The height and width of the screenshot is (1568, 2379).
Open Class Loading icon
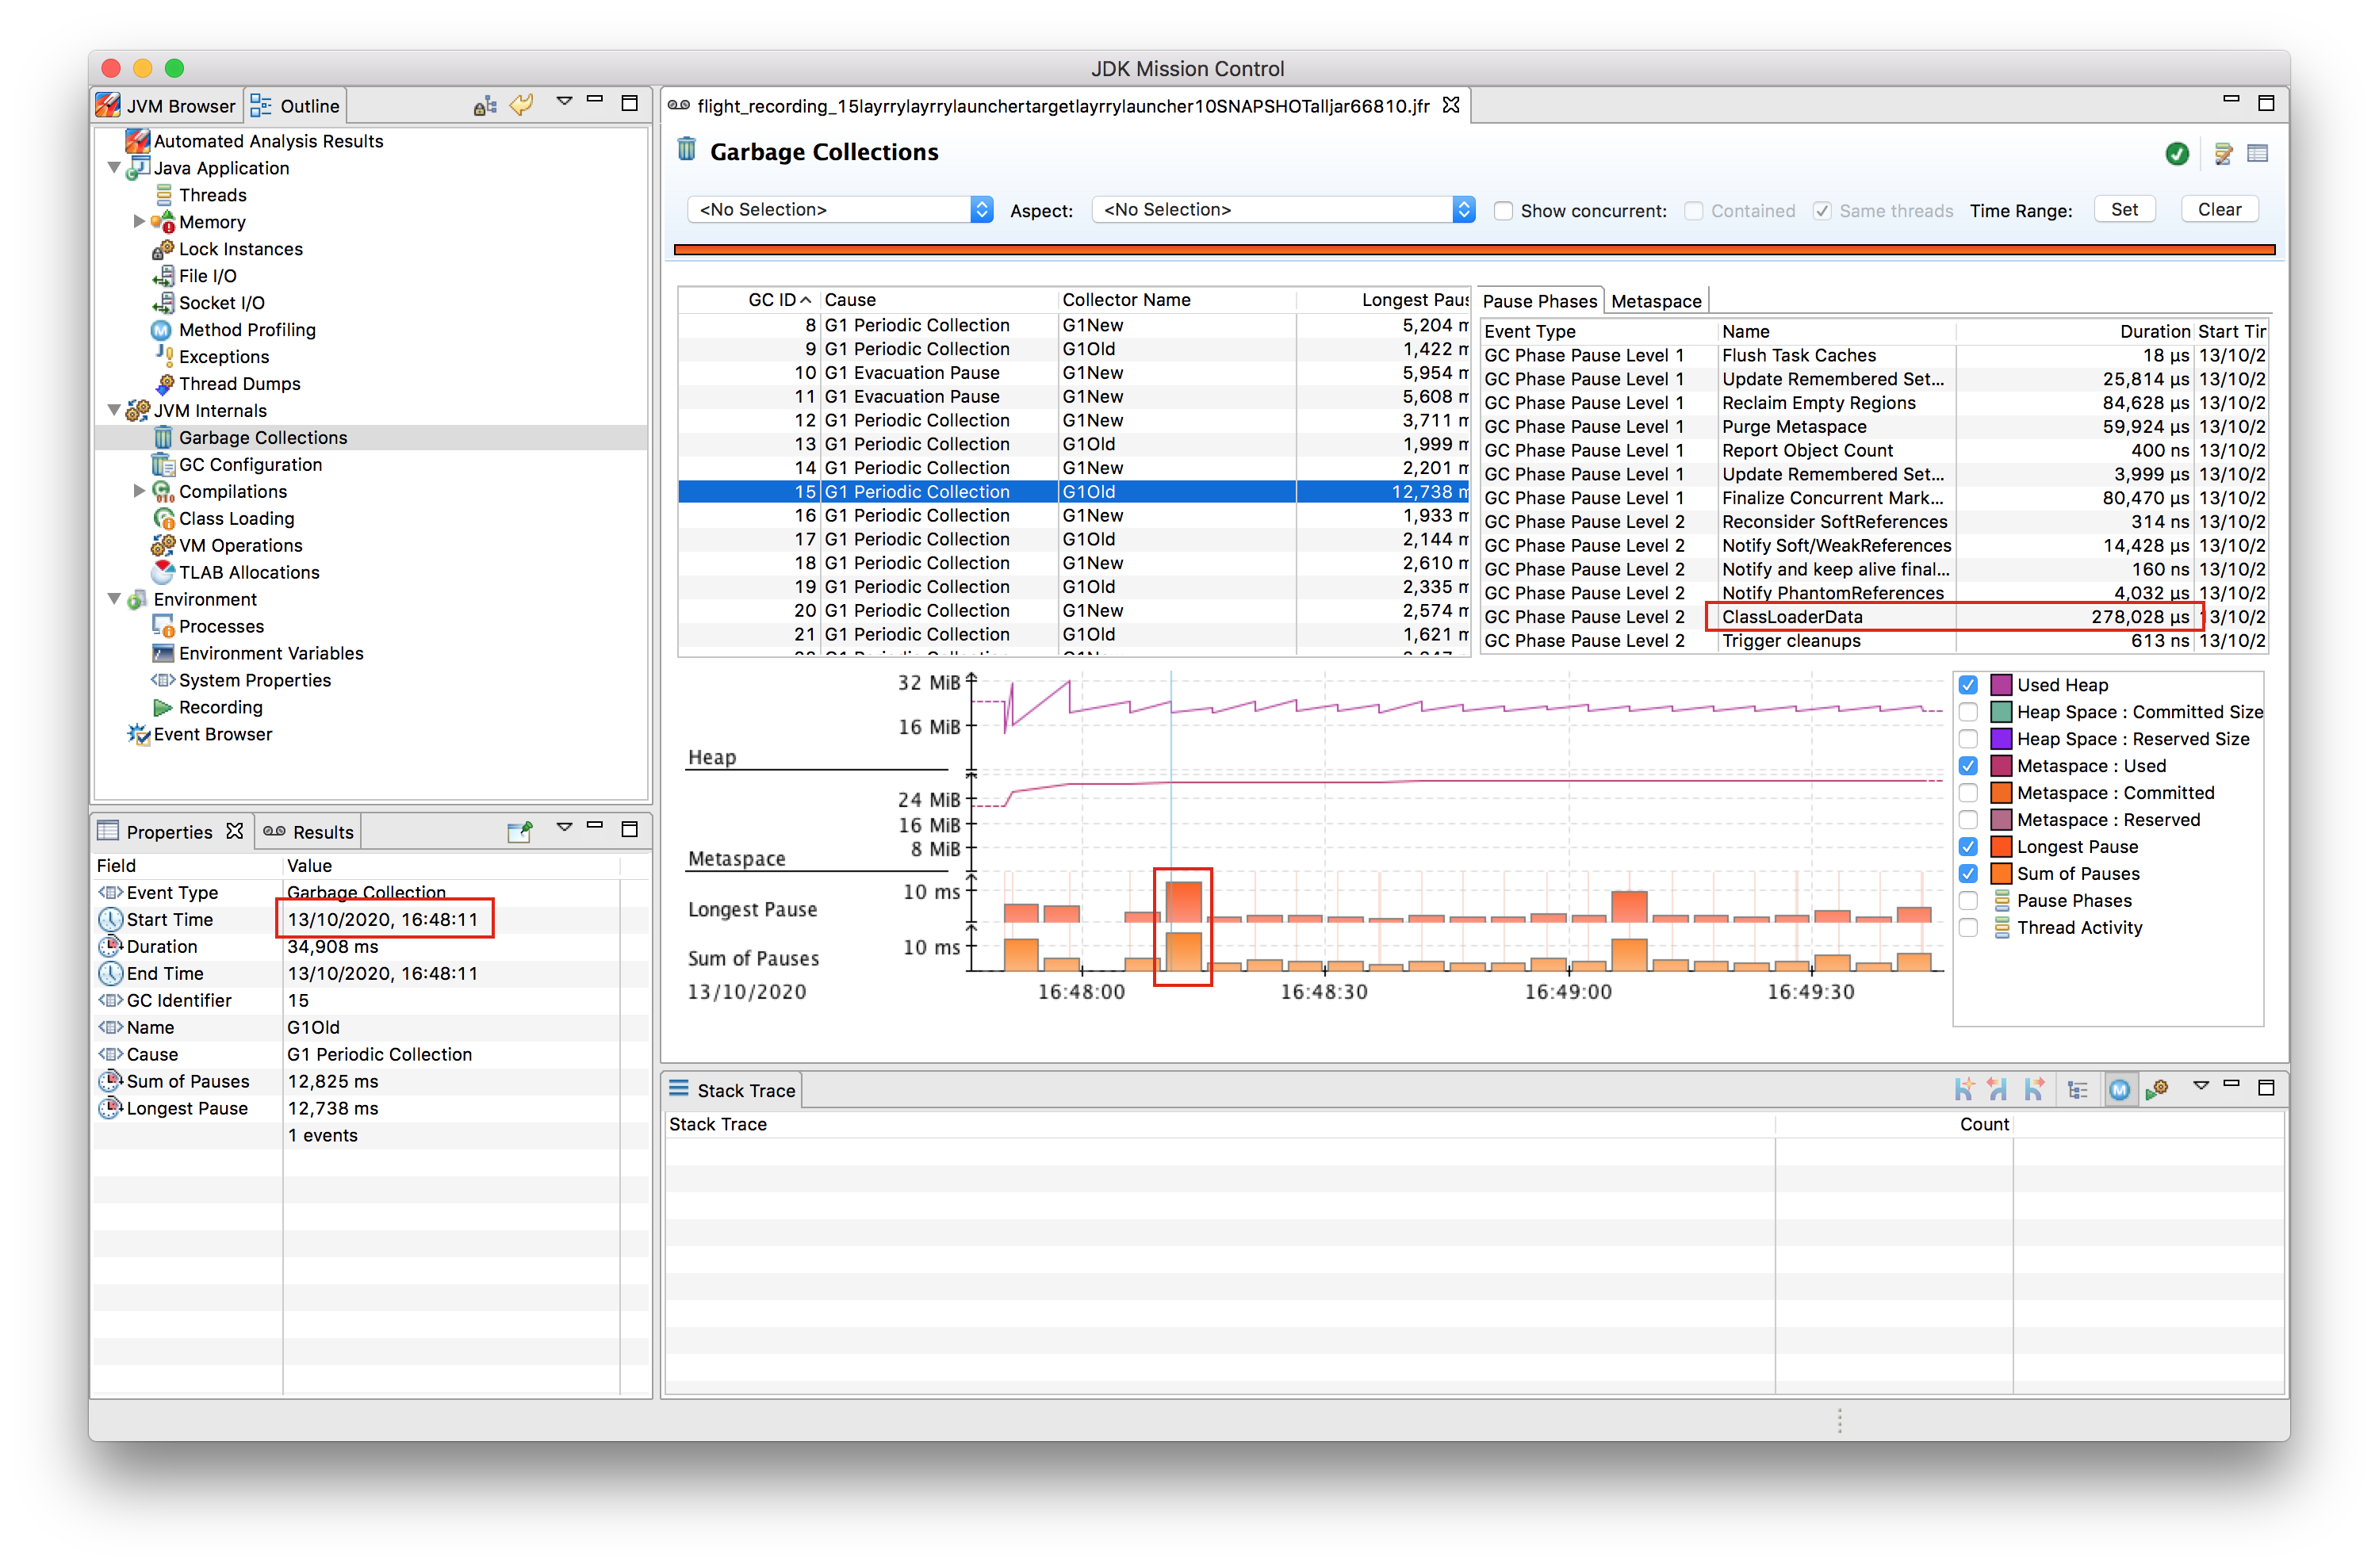(163, 518)
